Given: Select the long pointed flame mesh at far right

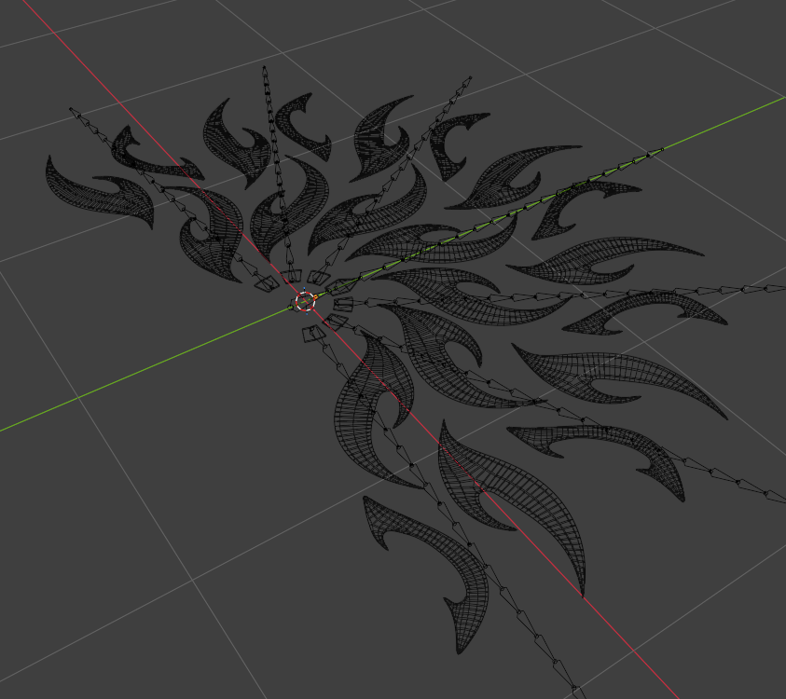Looking at the screenshot, I should tap(622, 381).
